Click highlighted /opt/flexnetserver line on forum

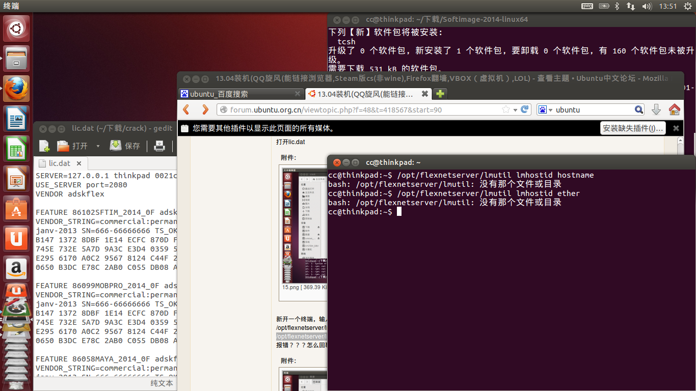point(302,337)
